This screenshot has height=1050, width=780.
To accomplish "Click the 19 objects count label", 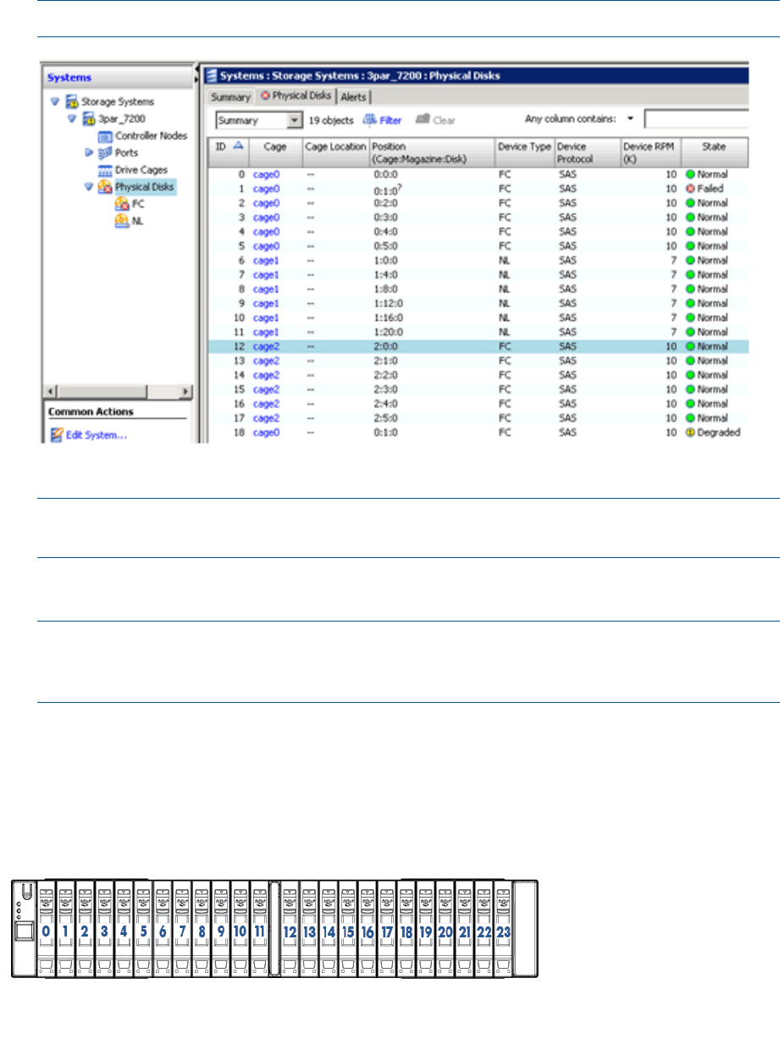I will (x=331, y=120).
